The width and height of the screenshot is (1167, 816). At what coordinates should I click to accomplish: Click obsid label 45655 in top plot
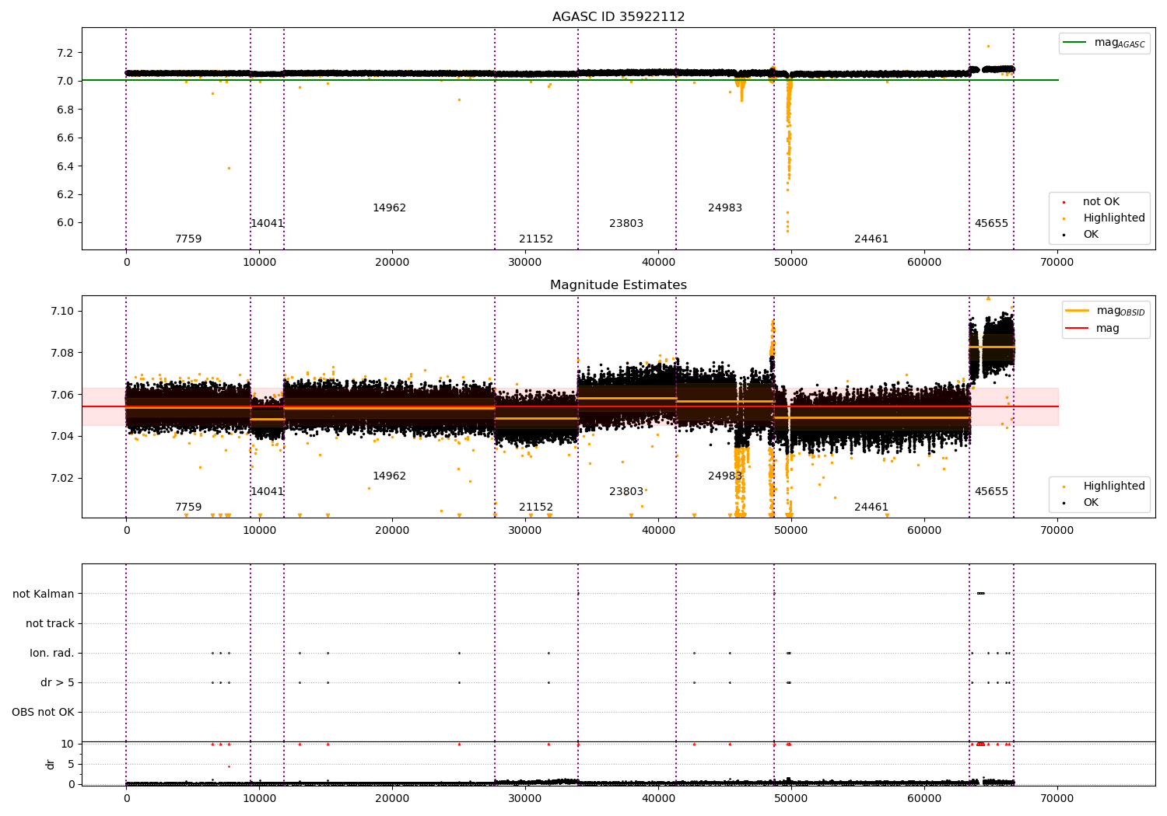click(x=991, y=224)
